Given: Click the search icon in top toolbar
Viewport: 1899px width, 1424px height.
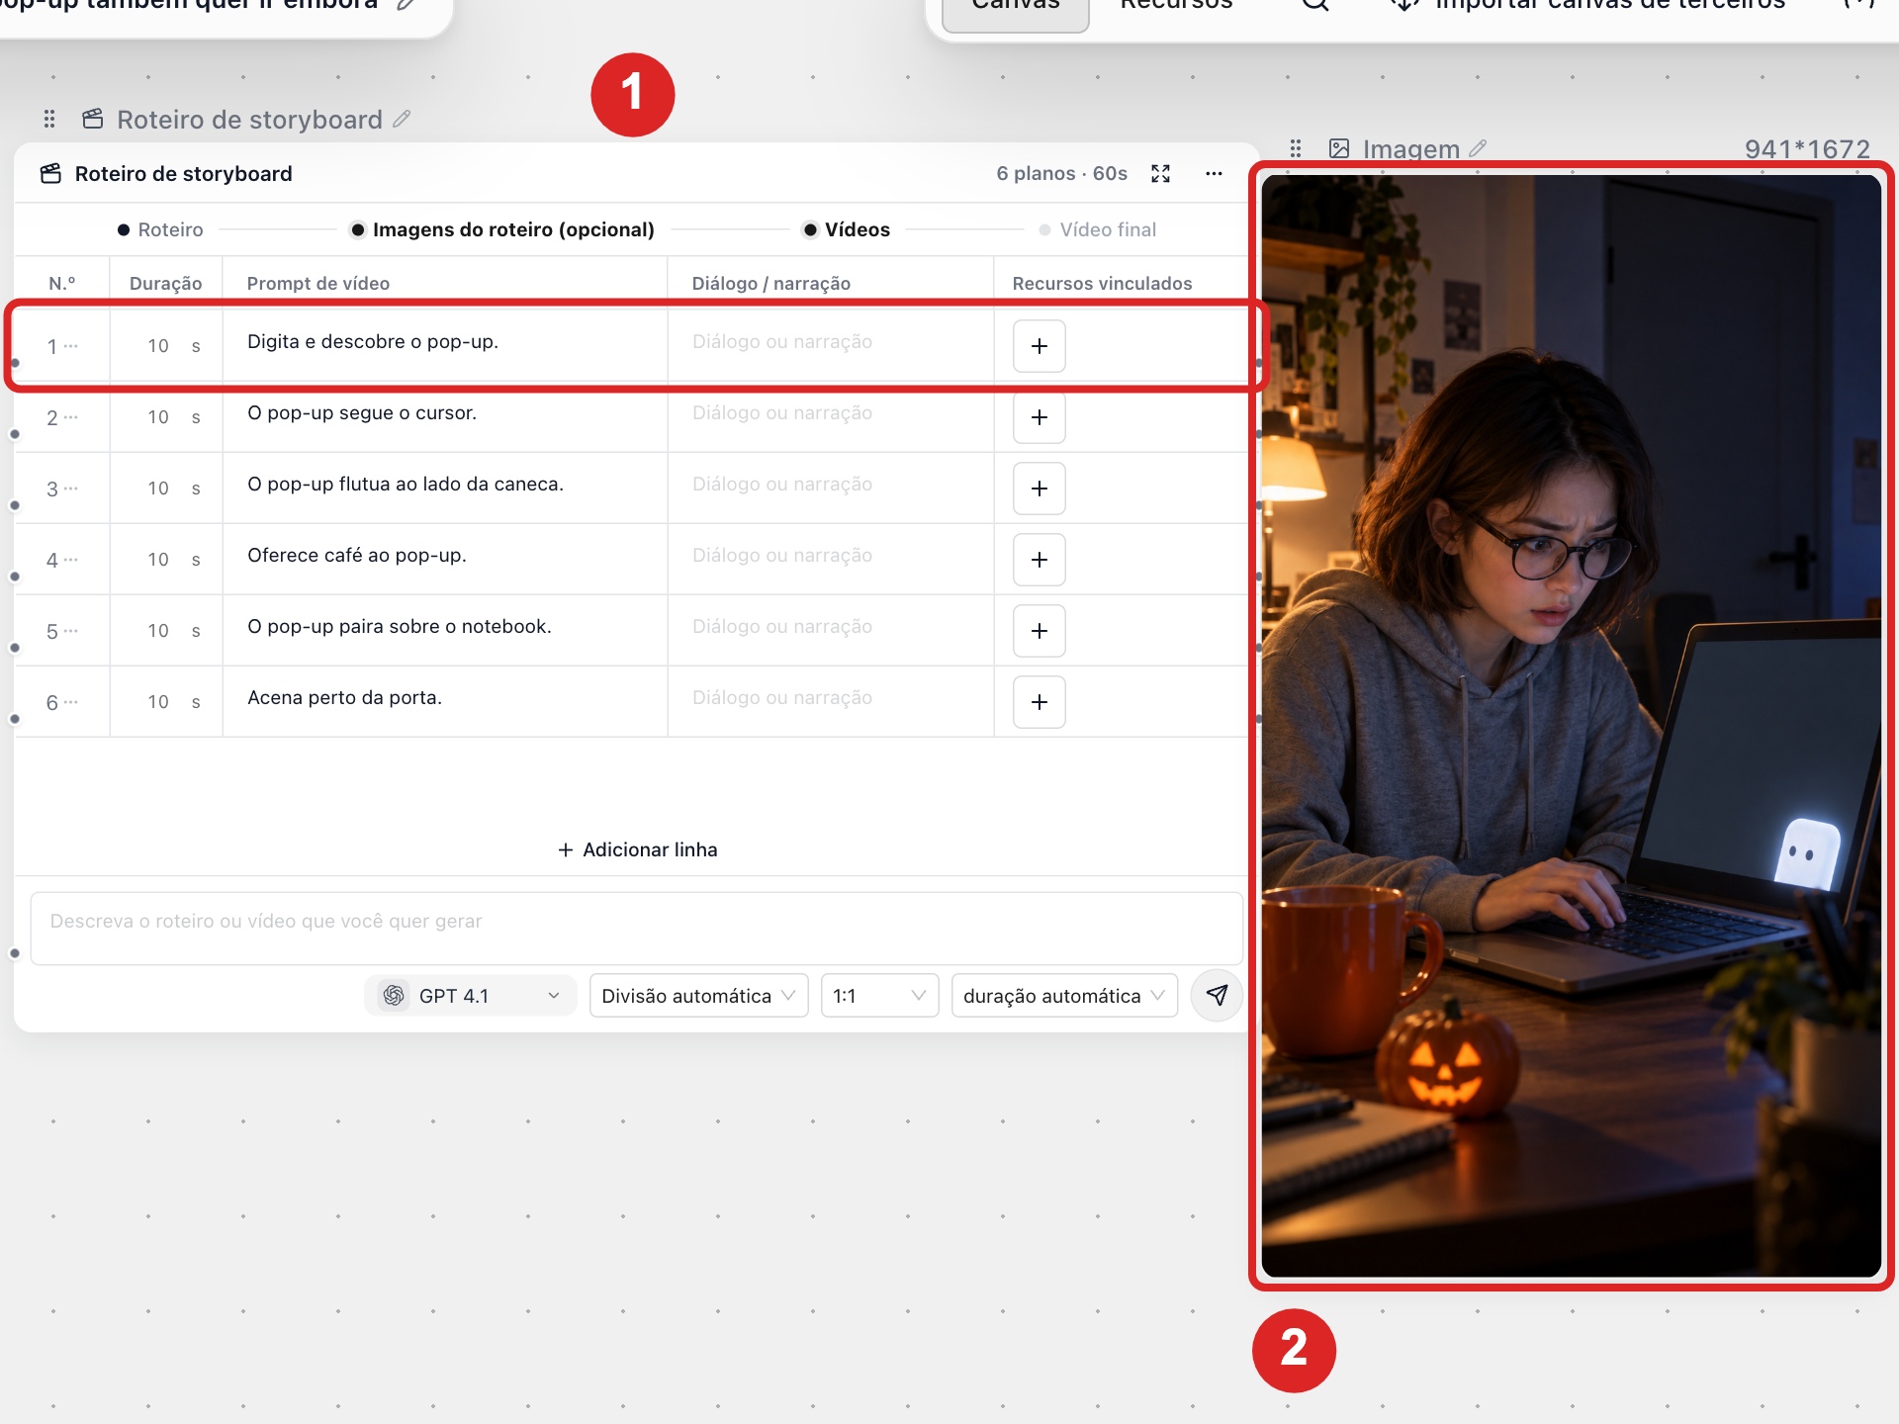Looking at the screenshot, I should [x=1315, y=3].
